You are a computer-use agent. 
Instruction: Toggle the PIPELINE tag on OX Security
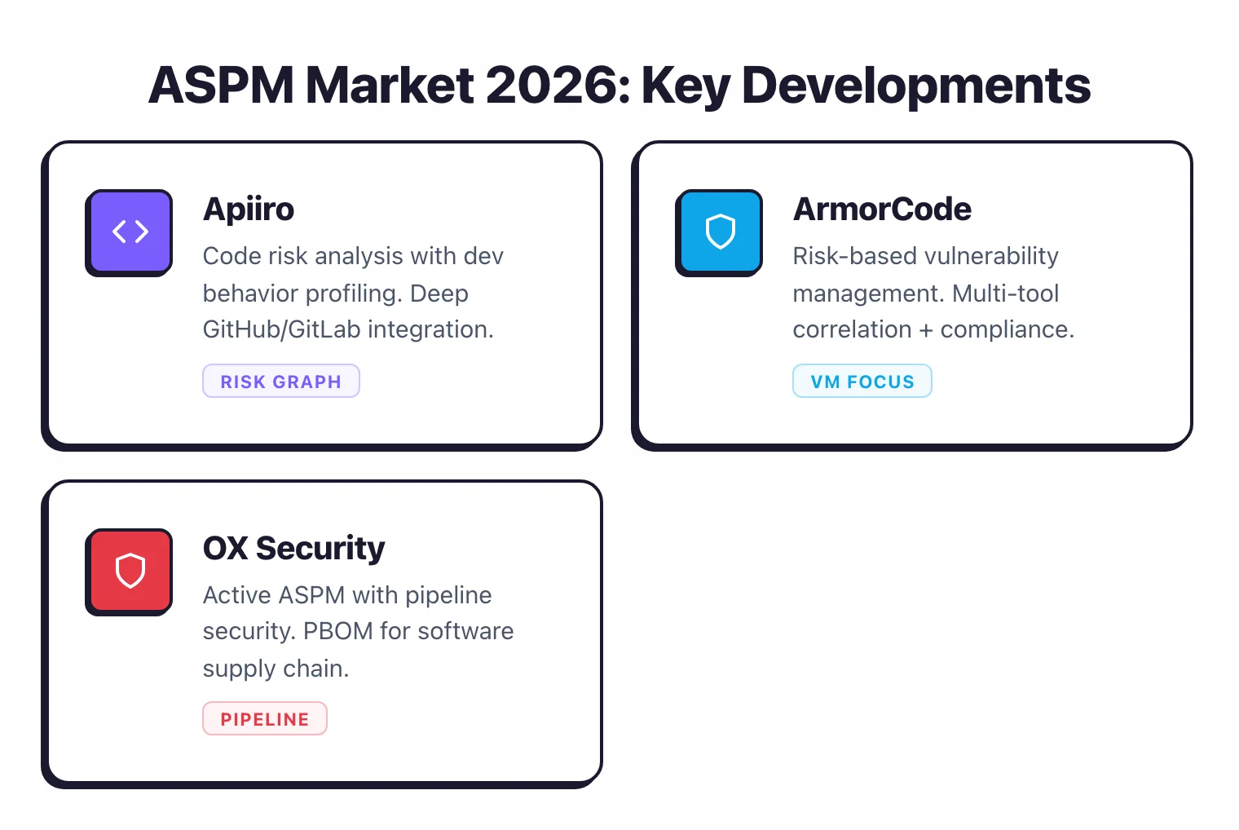pyautogui.click(x=264, y=718)
